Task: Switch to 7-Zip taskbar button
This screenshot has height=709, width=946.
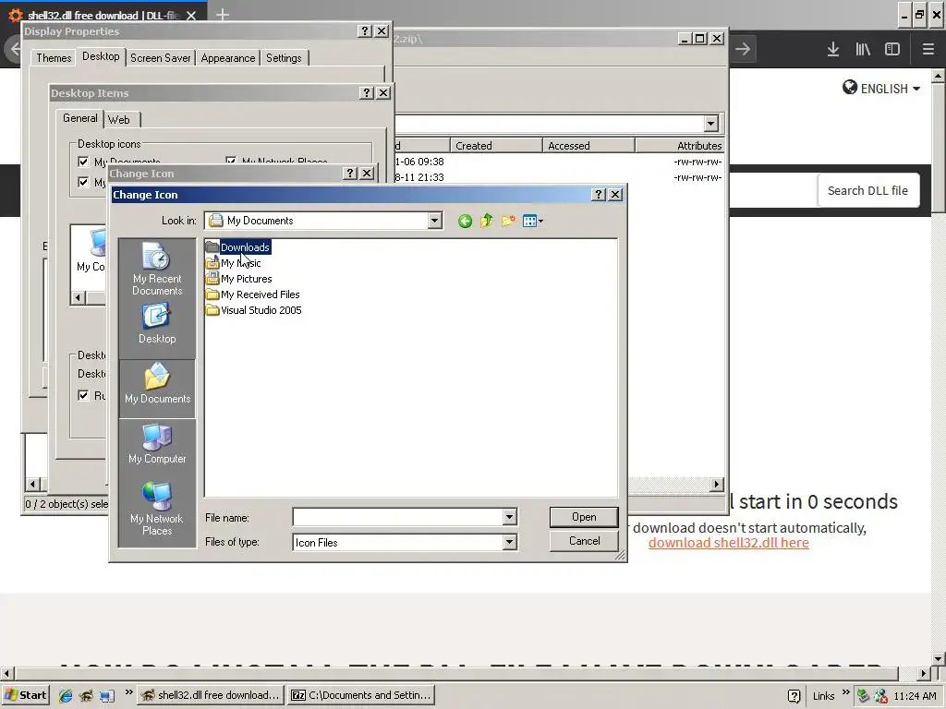Action: (362, 695)
